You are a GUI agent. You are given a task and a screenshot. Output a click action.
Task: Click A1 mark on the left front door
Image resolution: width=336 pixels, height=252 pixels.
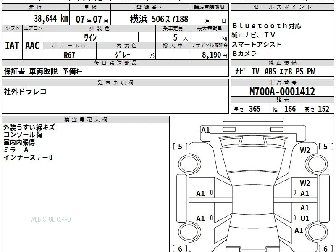200,194
